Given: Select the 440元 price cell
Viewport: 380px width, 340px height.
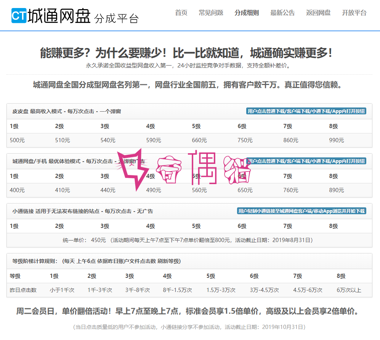Looking at the screenshot, I should coord(108,190).
